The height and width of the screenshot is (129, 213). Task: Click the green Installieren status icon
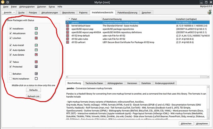tap(36, 28)
